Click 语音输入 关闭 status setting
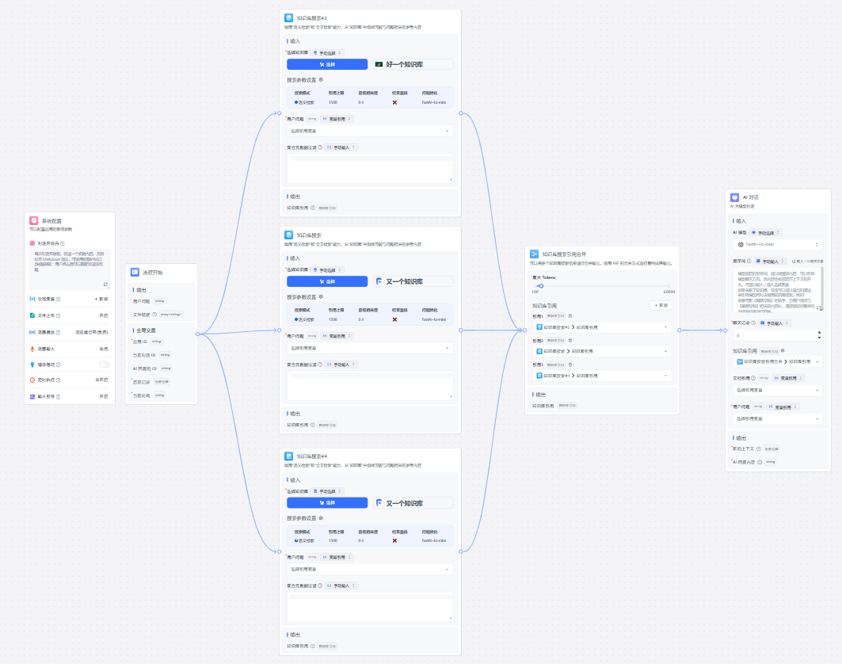This screenshot has height=664, width=842. pos(103,348)
